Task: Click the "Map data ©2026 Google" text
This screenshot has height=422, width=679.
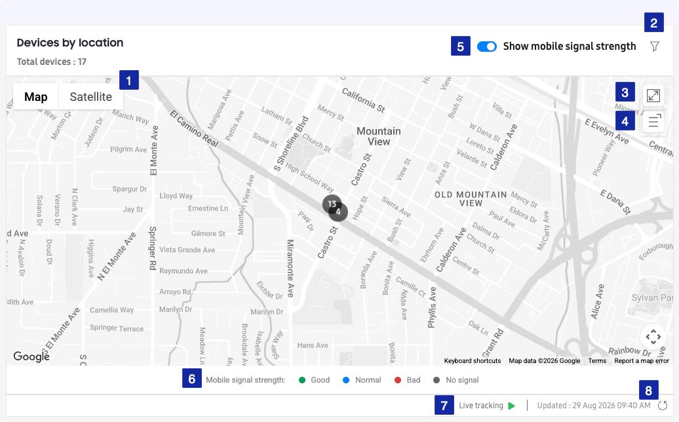Action: click(x=545, y=360)
